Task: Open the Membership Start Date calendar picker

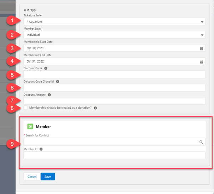Action: click(x=201, y=49)
